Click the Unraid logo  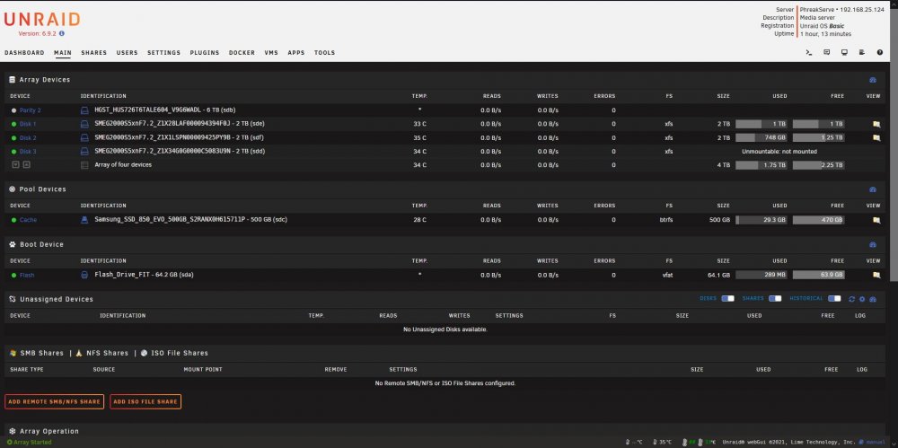[x=42, y=20]
